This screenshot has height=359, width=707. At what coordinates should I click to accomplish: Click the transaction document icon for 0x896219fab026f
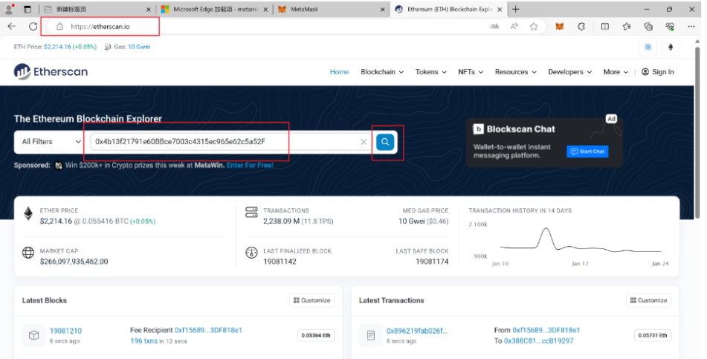pyautogui.click(x=371, y=335)
